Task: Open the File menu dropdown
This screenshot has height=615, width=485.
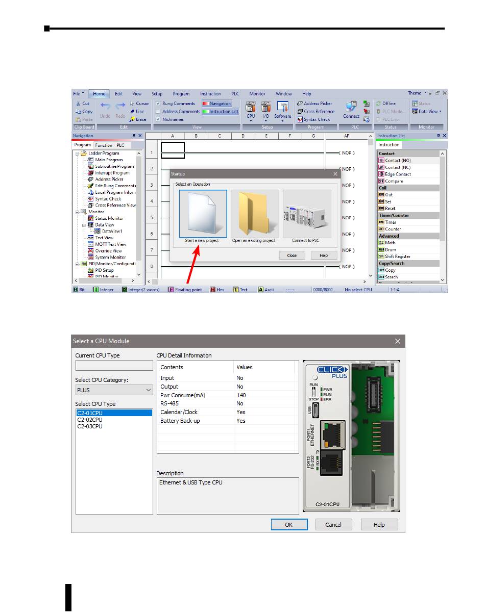Action: click(79, 94)
